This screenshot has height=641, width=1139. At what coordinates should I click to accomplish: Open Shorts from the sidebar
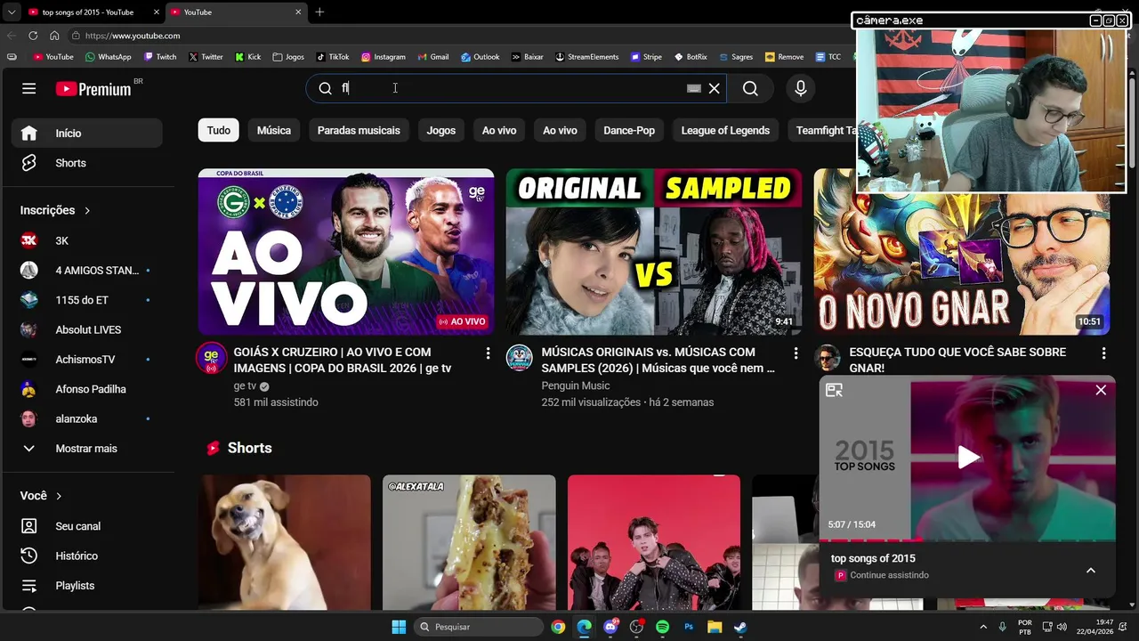pos(86,163)
